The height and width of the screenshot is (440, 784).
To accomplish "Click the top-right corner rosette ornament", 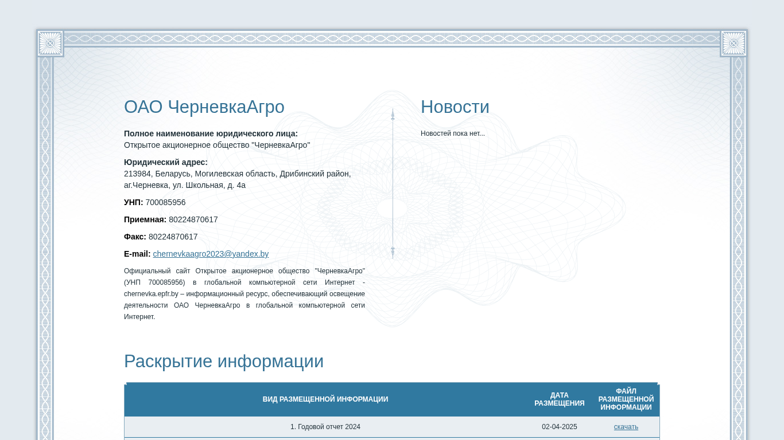I will 733,43.
